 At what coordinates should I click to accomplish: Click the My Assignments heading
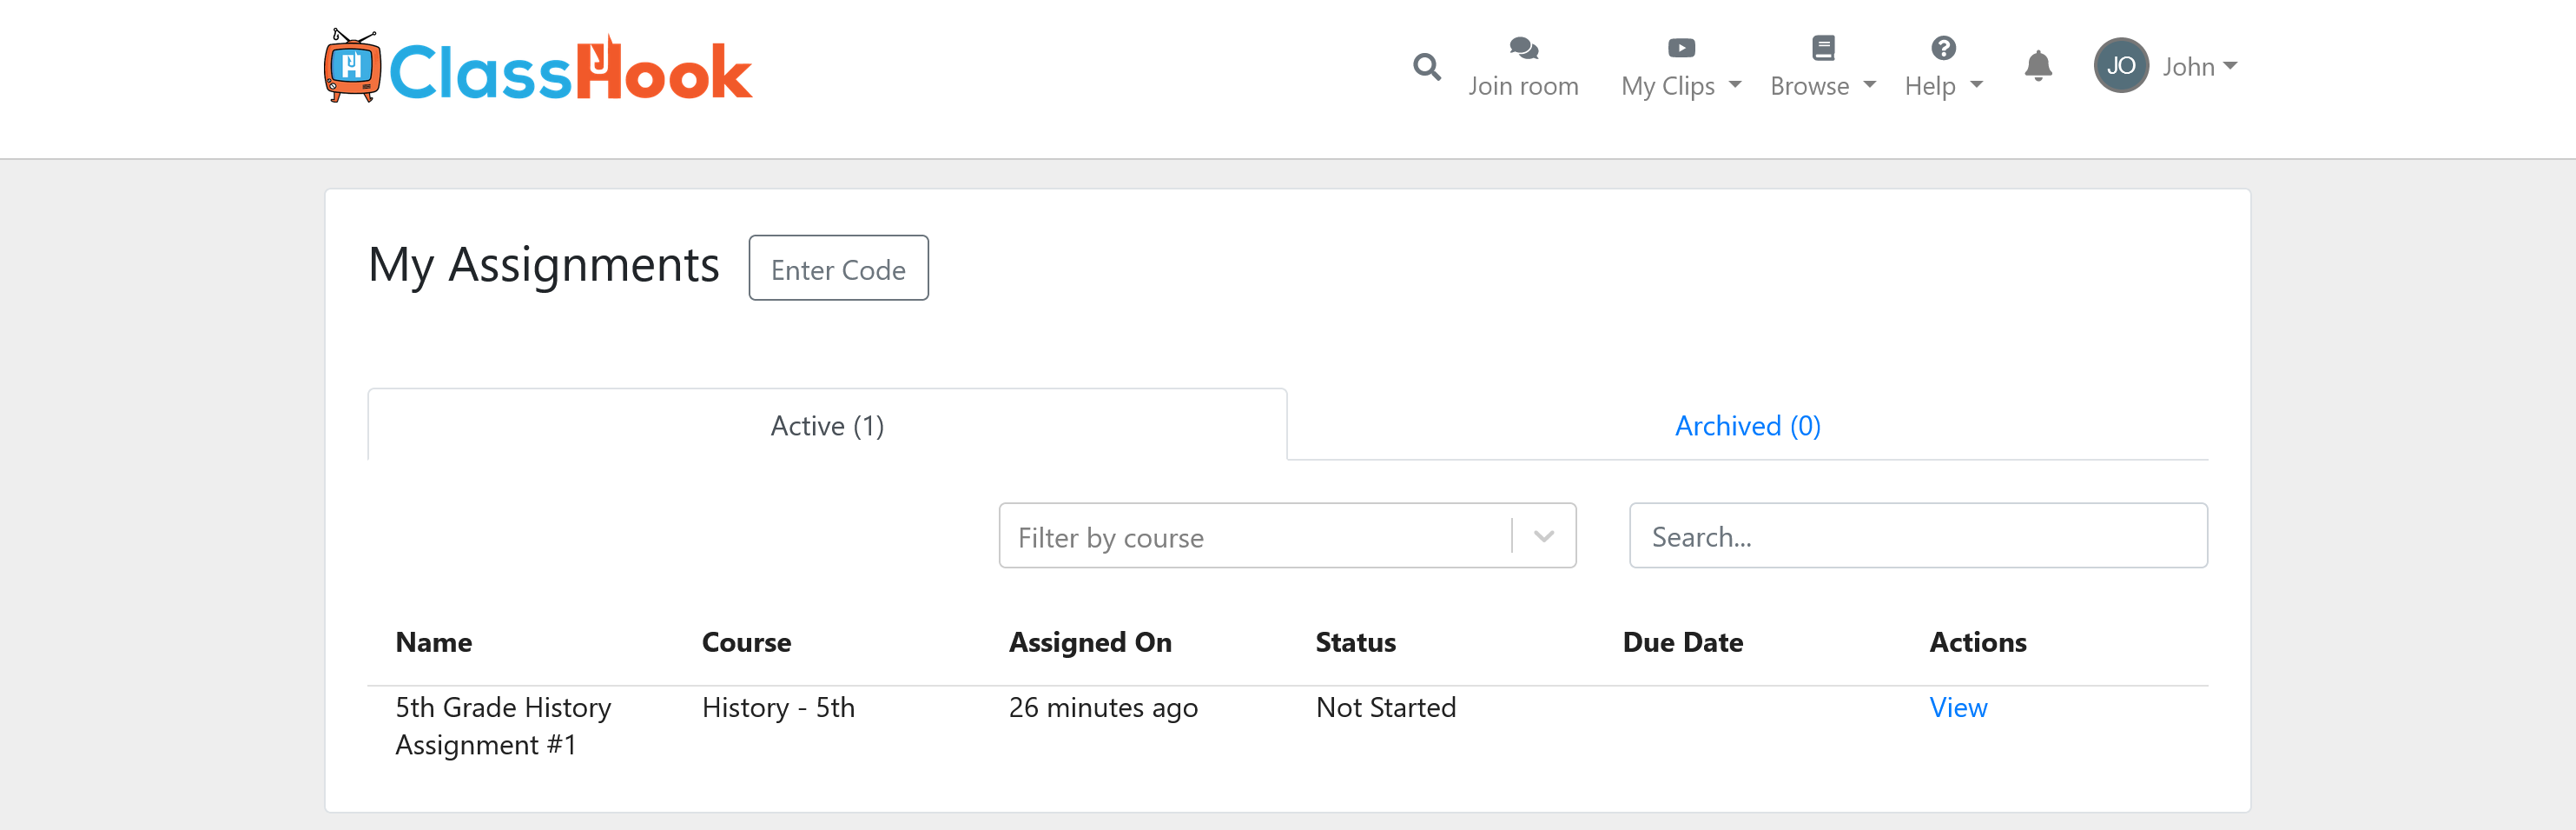[x=543, y=265]
